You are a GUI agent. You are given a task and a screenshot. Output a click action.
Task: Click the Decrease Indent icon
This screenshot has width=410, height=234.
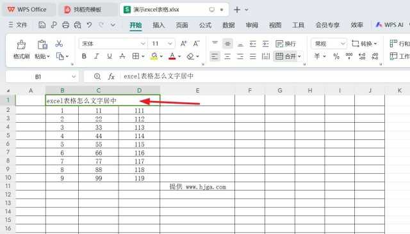point(253,43)
